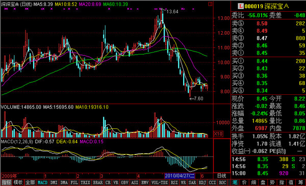
Task: Click the 13.64 high price marker
Action: (172, 12)
